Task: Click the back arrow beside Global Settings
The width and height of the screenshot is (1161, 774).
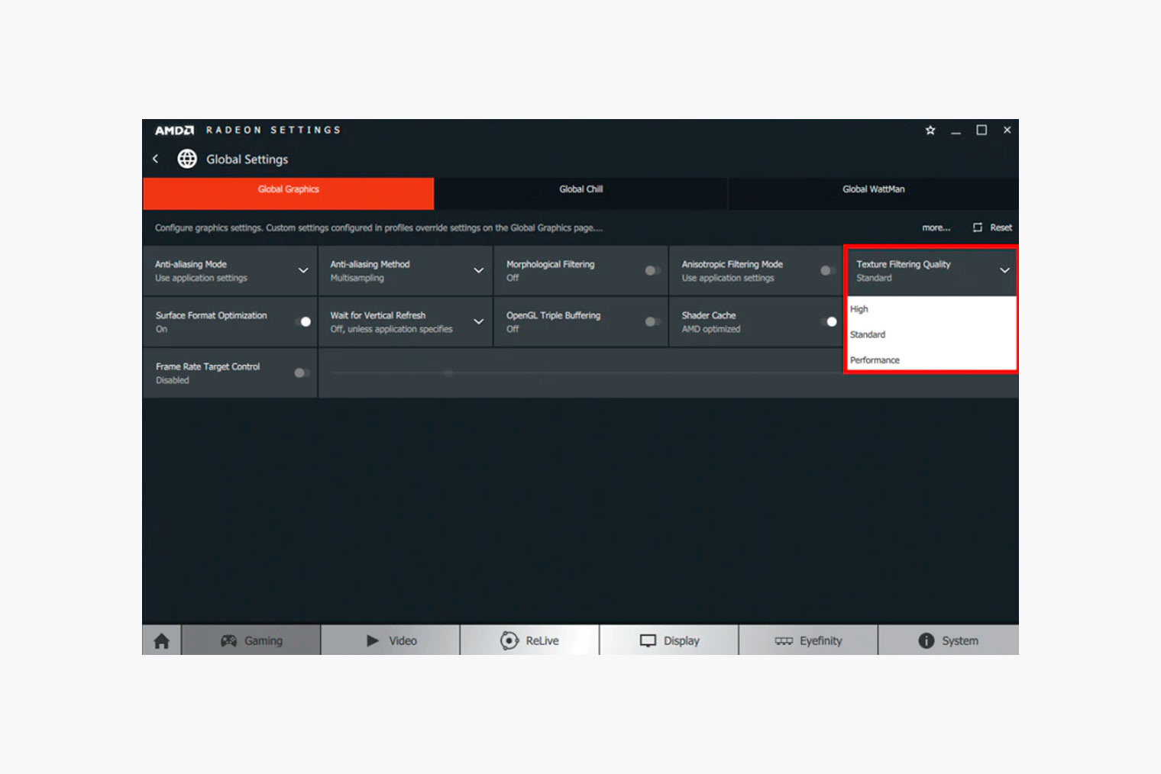Action: tap(155, 159)
